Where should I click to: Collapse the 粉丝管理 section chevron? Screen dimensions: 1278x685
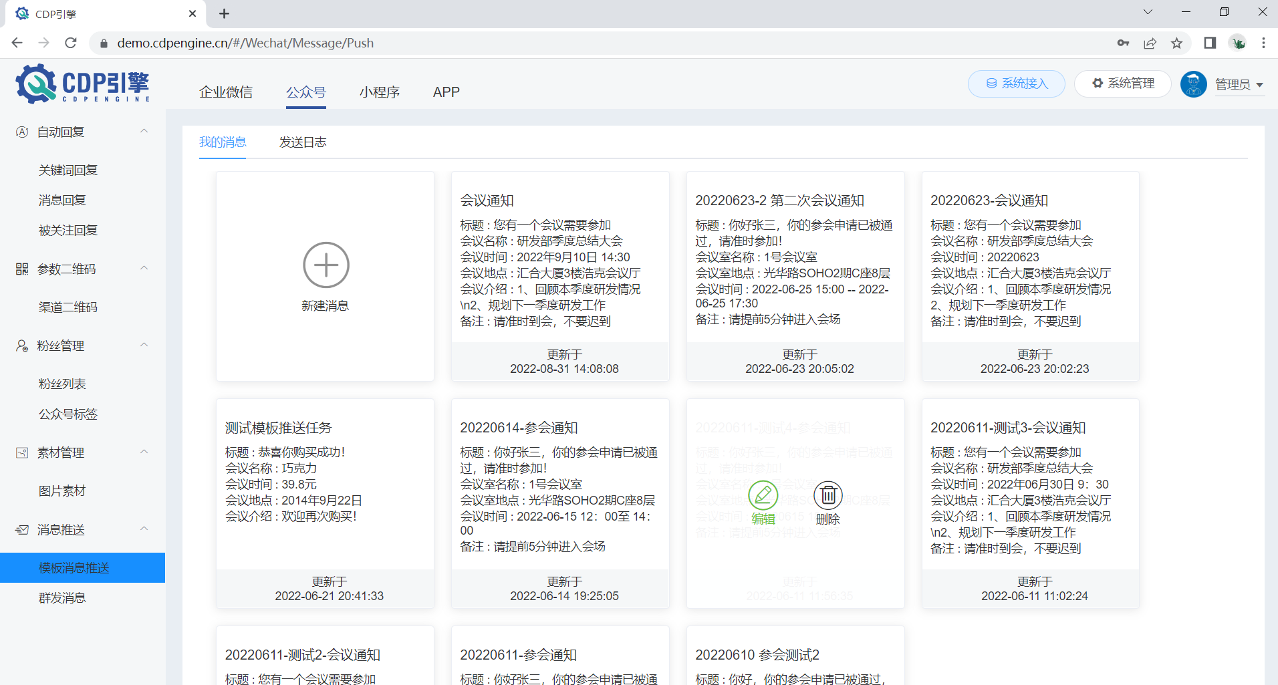[144, 345]
